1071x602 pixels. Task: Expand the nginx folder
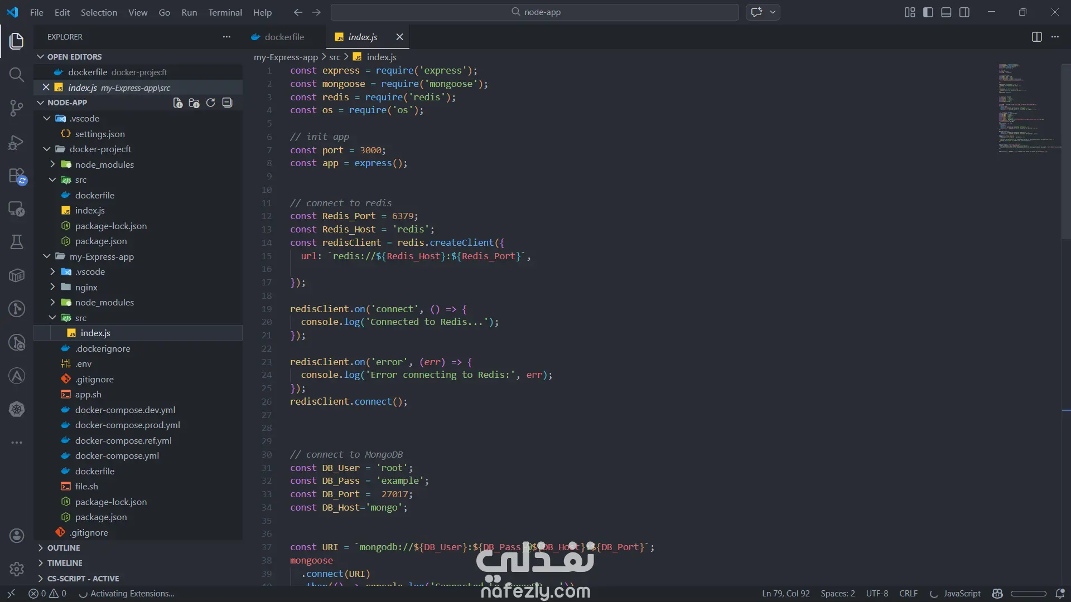(86, 287)
